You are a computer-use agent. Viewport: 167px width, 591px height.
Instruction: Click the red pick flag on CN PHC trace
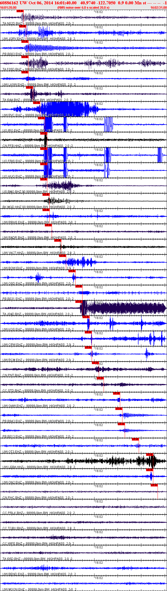[154, 485]
